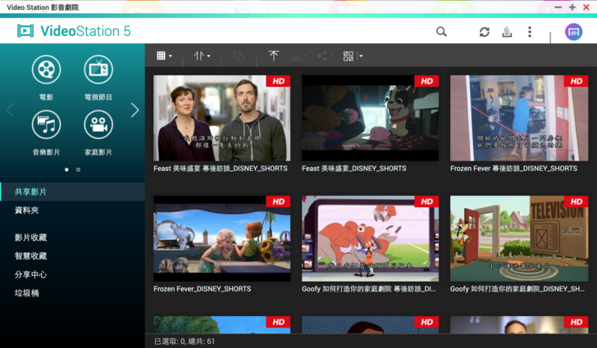This screenshot has height=348, width=597.
Task: Select 共享影片 in the sidebar
Action: click(30, 192)
